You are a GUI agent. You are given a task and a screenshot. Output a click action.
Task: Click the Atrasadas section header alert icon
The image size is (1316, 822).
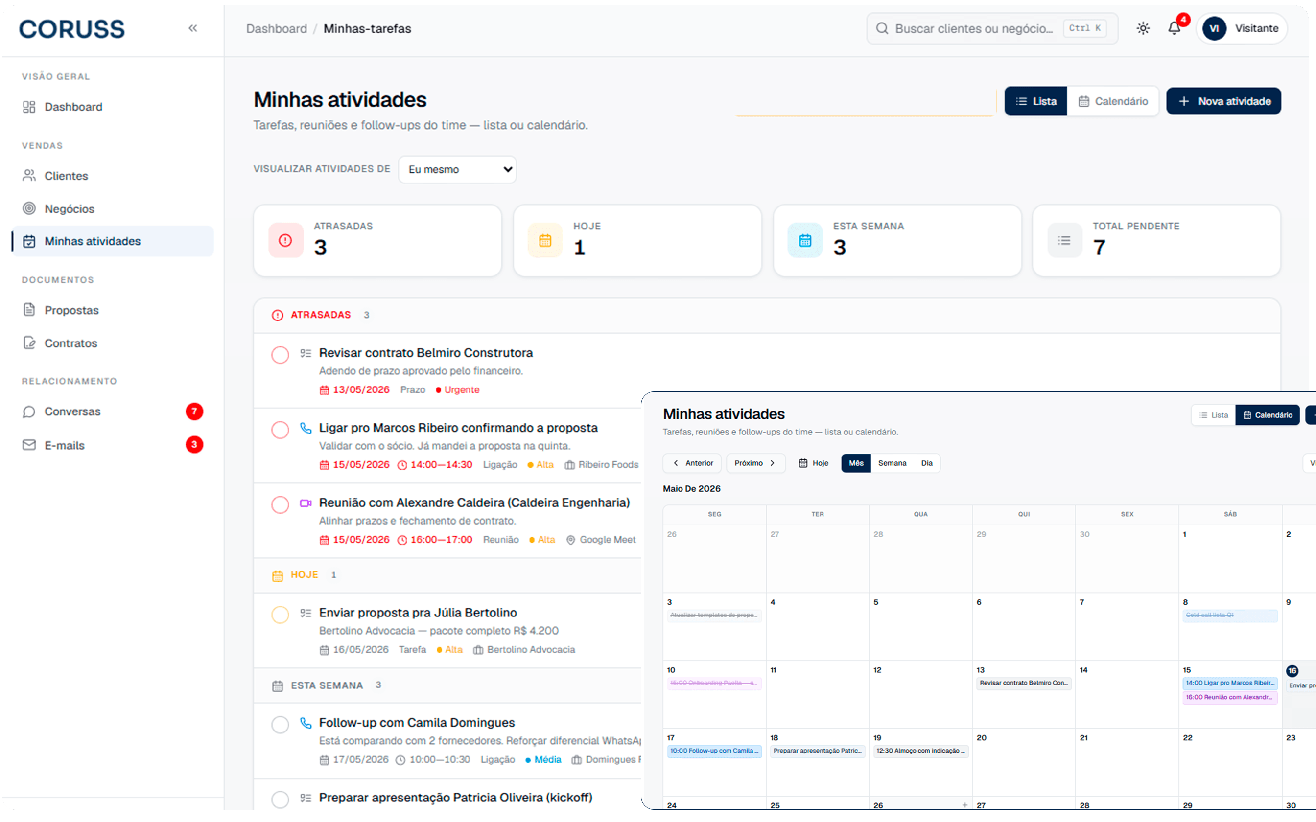(x=277, y=315)
